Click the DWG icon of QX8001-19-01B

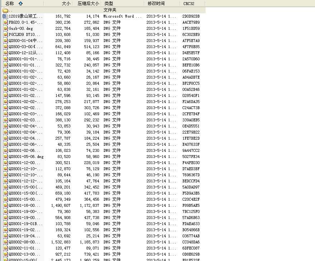pos(6,224)
